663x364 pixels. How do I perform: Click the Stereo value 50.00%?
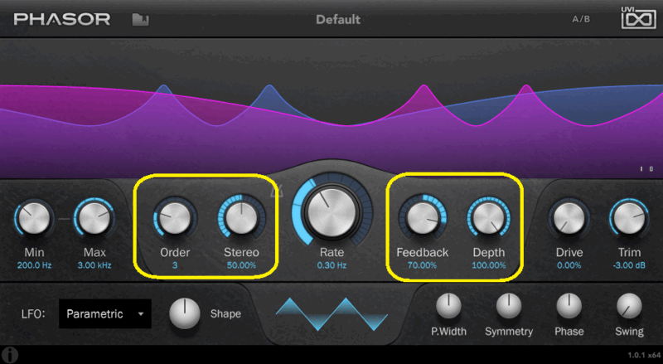coord(241,266)
